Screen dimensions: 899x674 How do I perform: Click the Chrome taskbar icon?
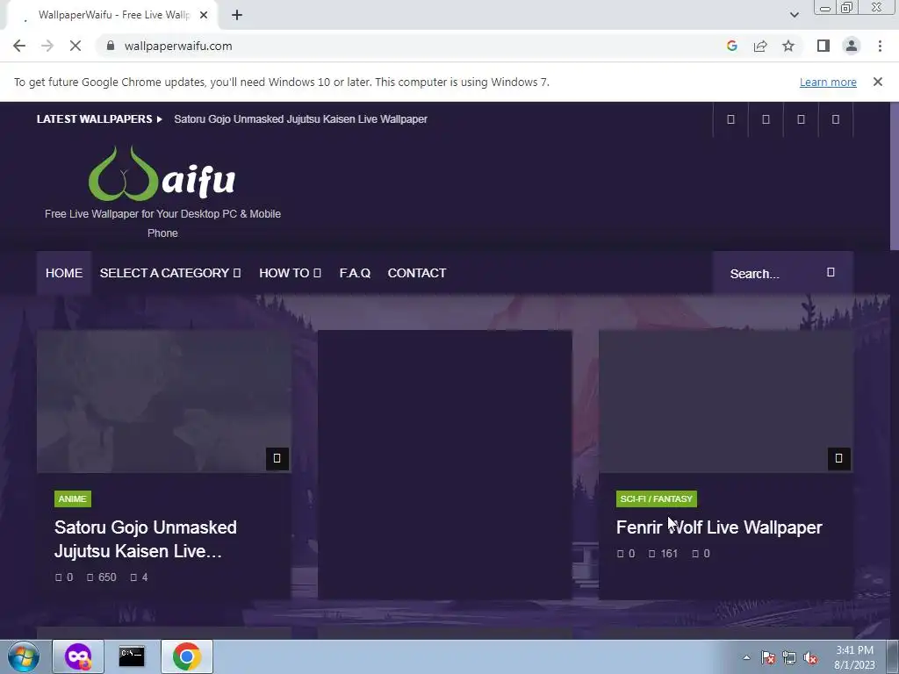coord(186,656)
